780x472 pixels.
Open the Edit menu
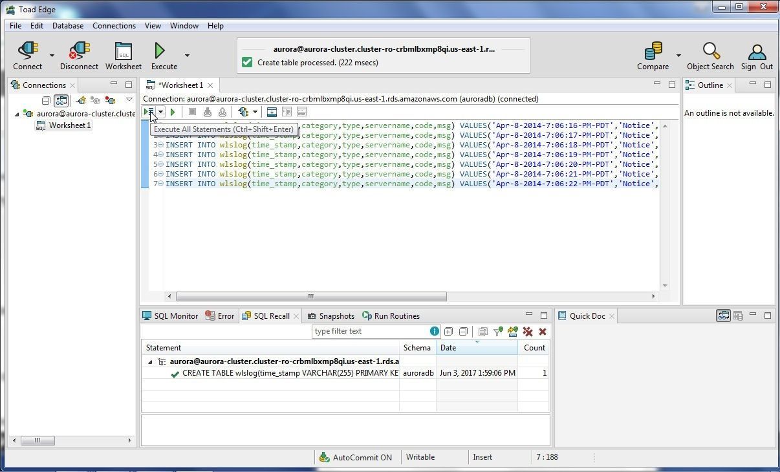tap(37, 26)
